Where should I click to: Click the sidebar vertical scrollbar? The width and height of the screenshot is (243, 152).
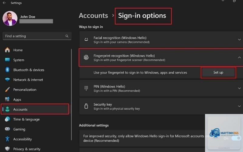click(x=71, y=95)
